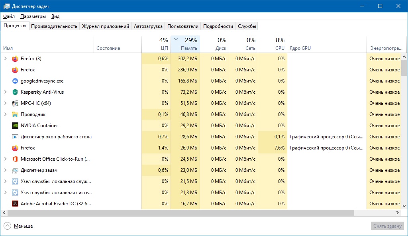This screenshot has width=408, height=236.
Task: Click the MPC-HC (x64) player icon
Action: coord(15,103)
